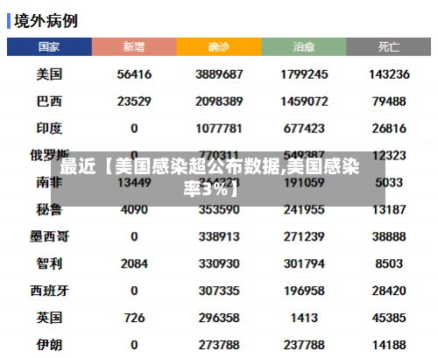Click the country name 南非

click(x=49, y=183)
